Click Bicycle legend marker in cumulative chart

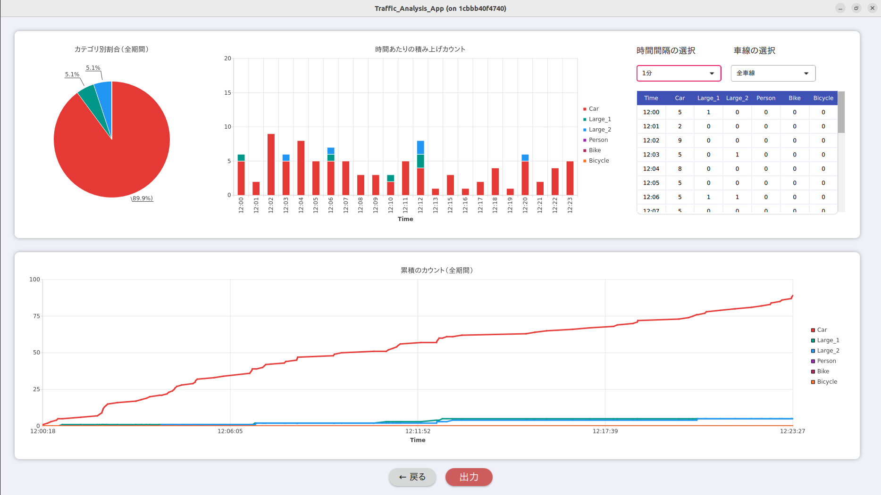point(813,382)
